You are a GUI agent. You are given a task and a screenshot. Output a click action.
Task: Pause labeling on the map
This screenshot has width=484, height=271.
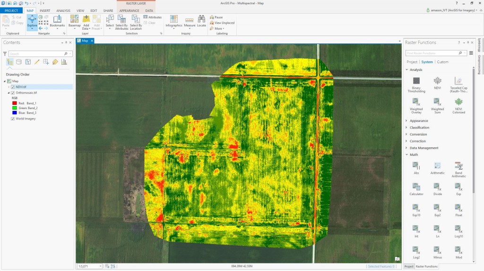(x=216, y=17)
